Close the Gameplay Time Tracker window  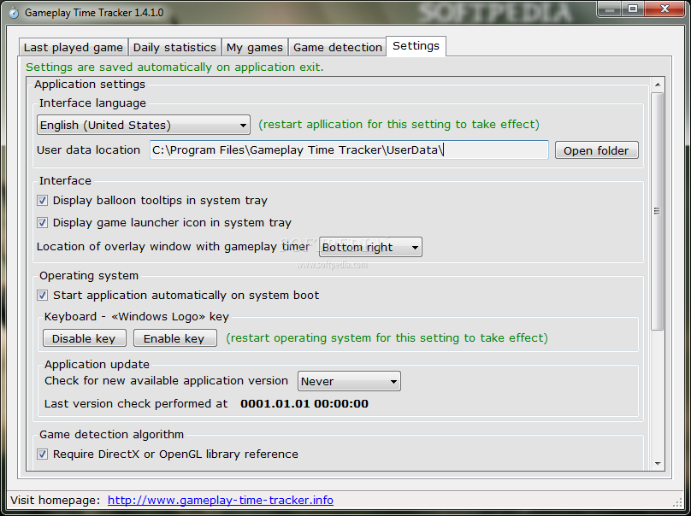click(665, 9)
